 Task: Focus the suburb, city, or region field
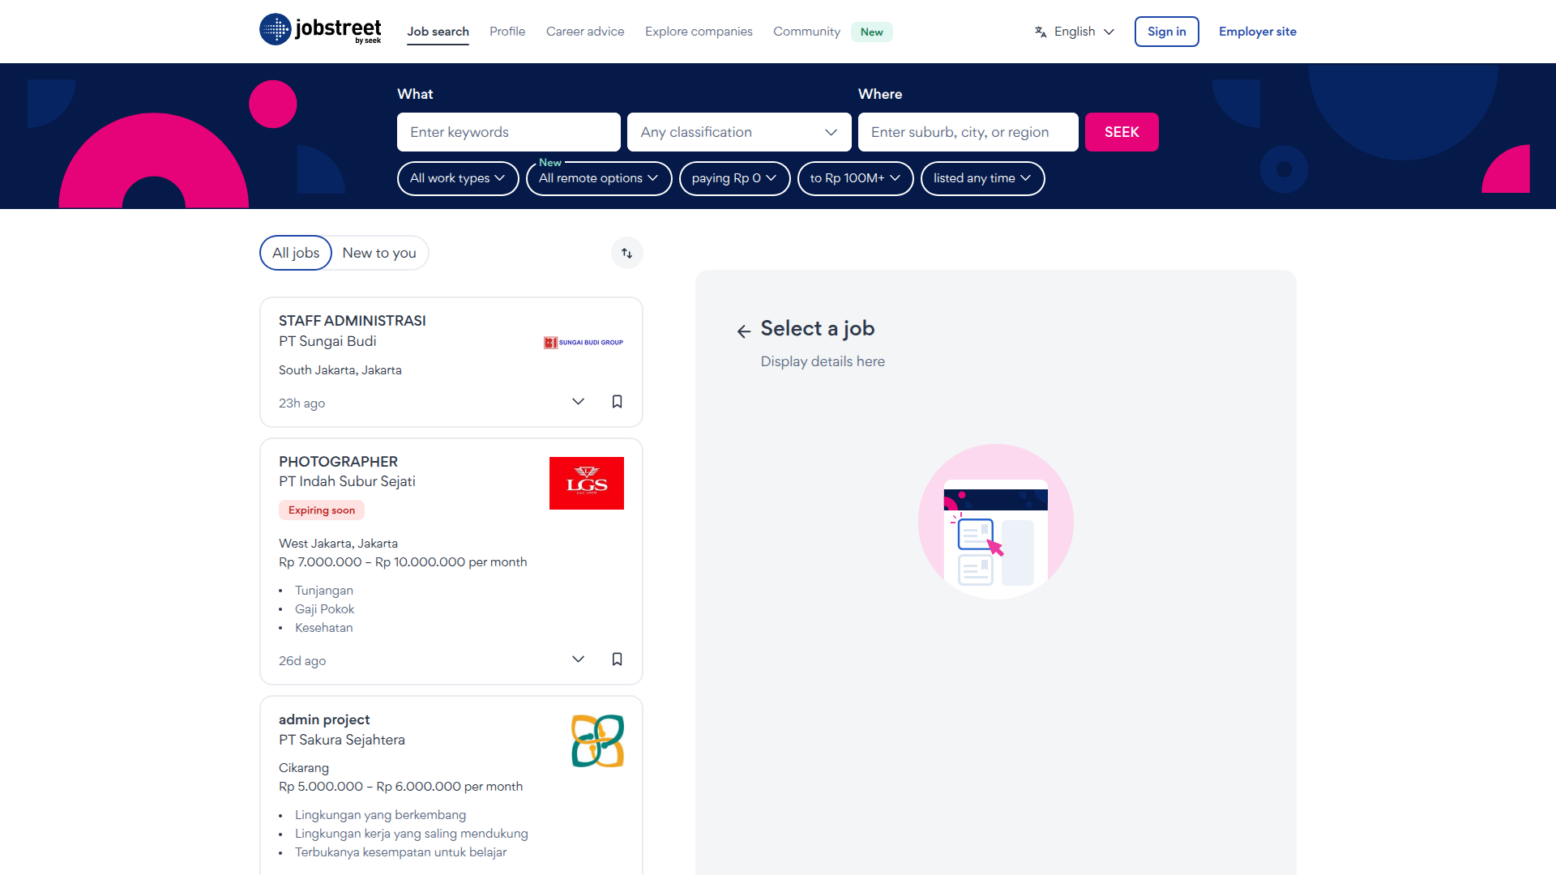[x=968, y=132]
